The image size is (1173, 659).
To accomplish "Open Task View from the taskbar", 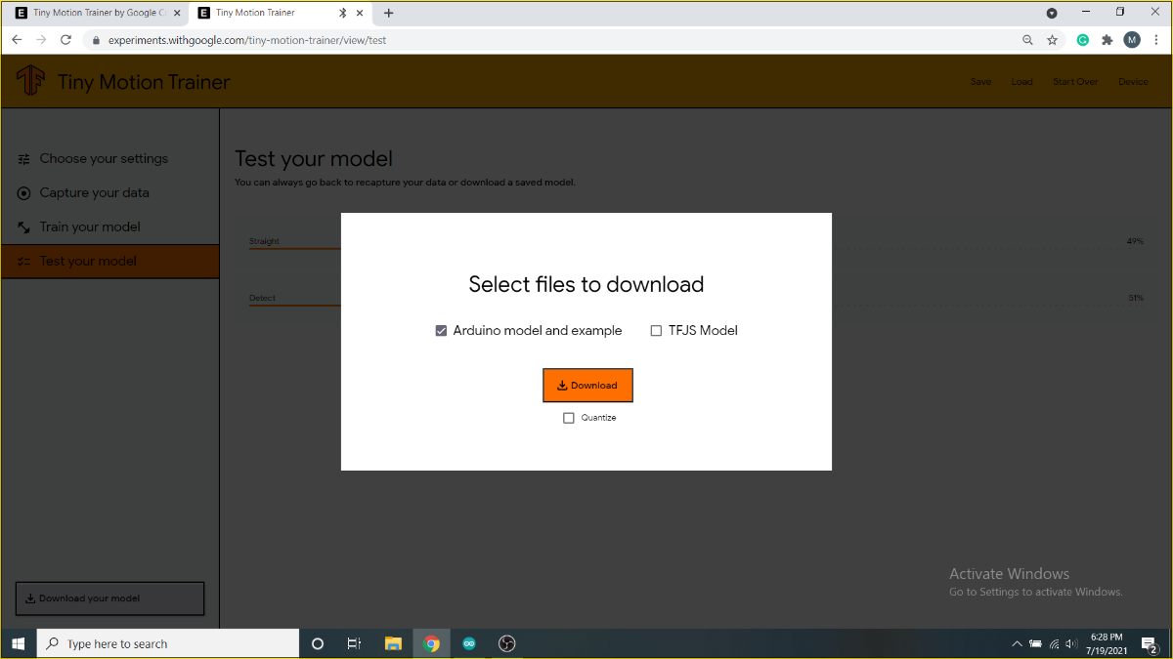I will pos(355,643).
